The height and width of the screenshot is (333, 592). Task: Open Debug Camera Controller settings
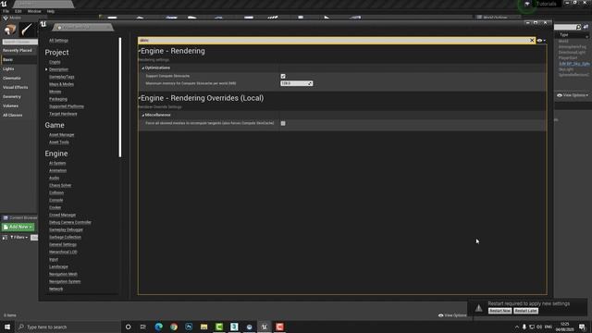(70, 222)
